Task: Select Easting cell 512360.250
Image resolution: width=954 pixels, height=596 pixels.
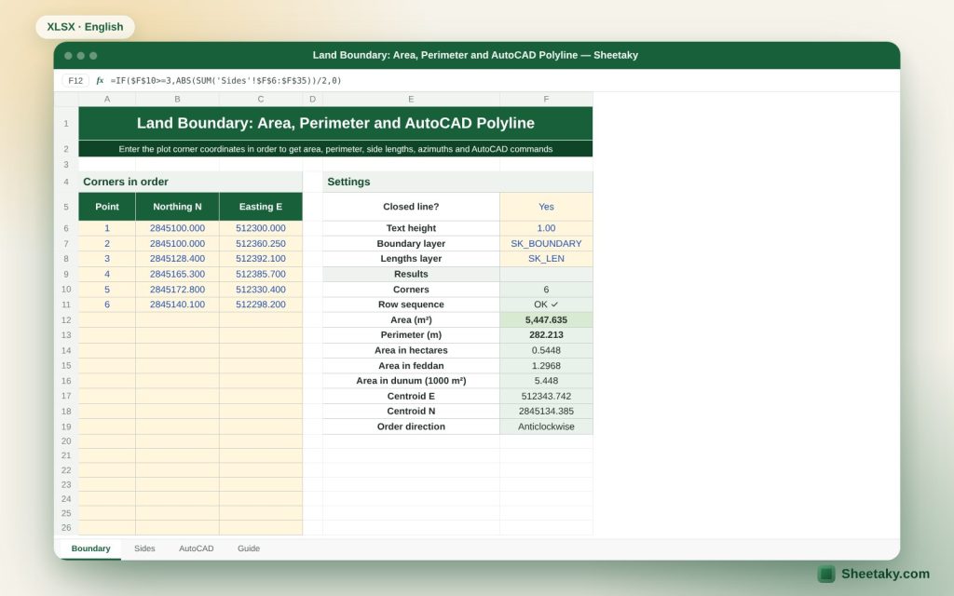Action: coord(261,243)
